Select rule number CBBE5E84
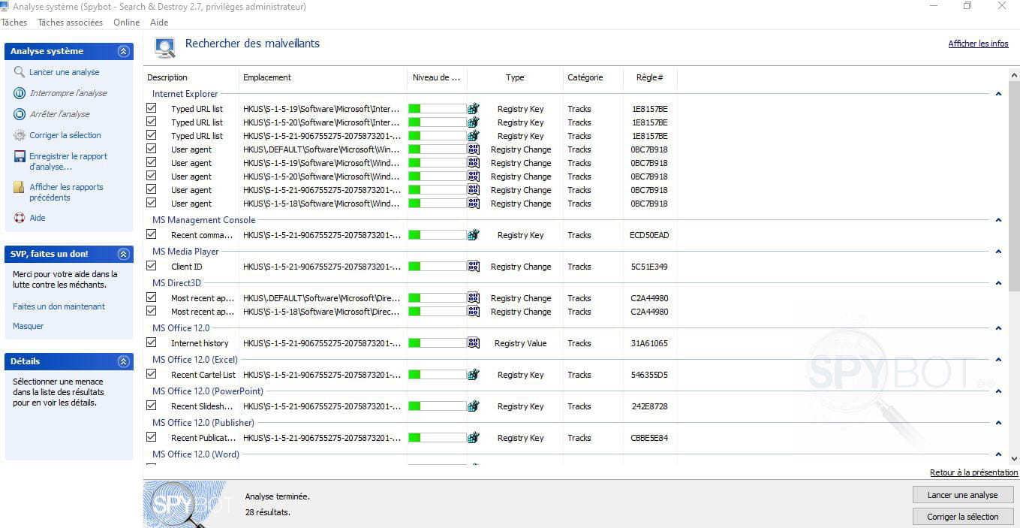This screenshot has width=1020, height=528. click(649, 438)
